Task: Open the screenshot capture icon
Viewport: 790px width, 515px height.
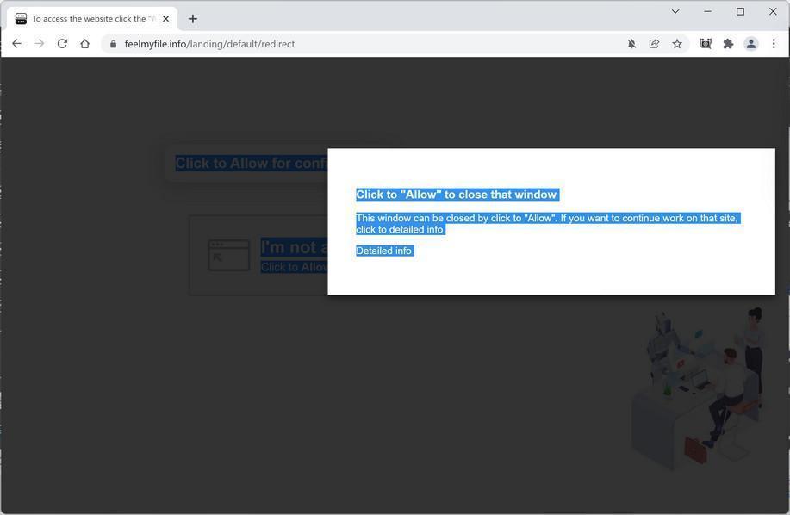Action: pos(705,43)
